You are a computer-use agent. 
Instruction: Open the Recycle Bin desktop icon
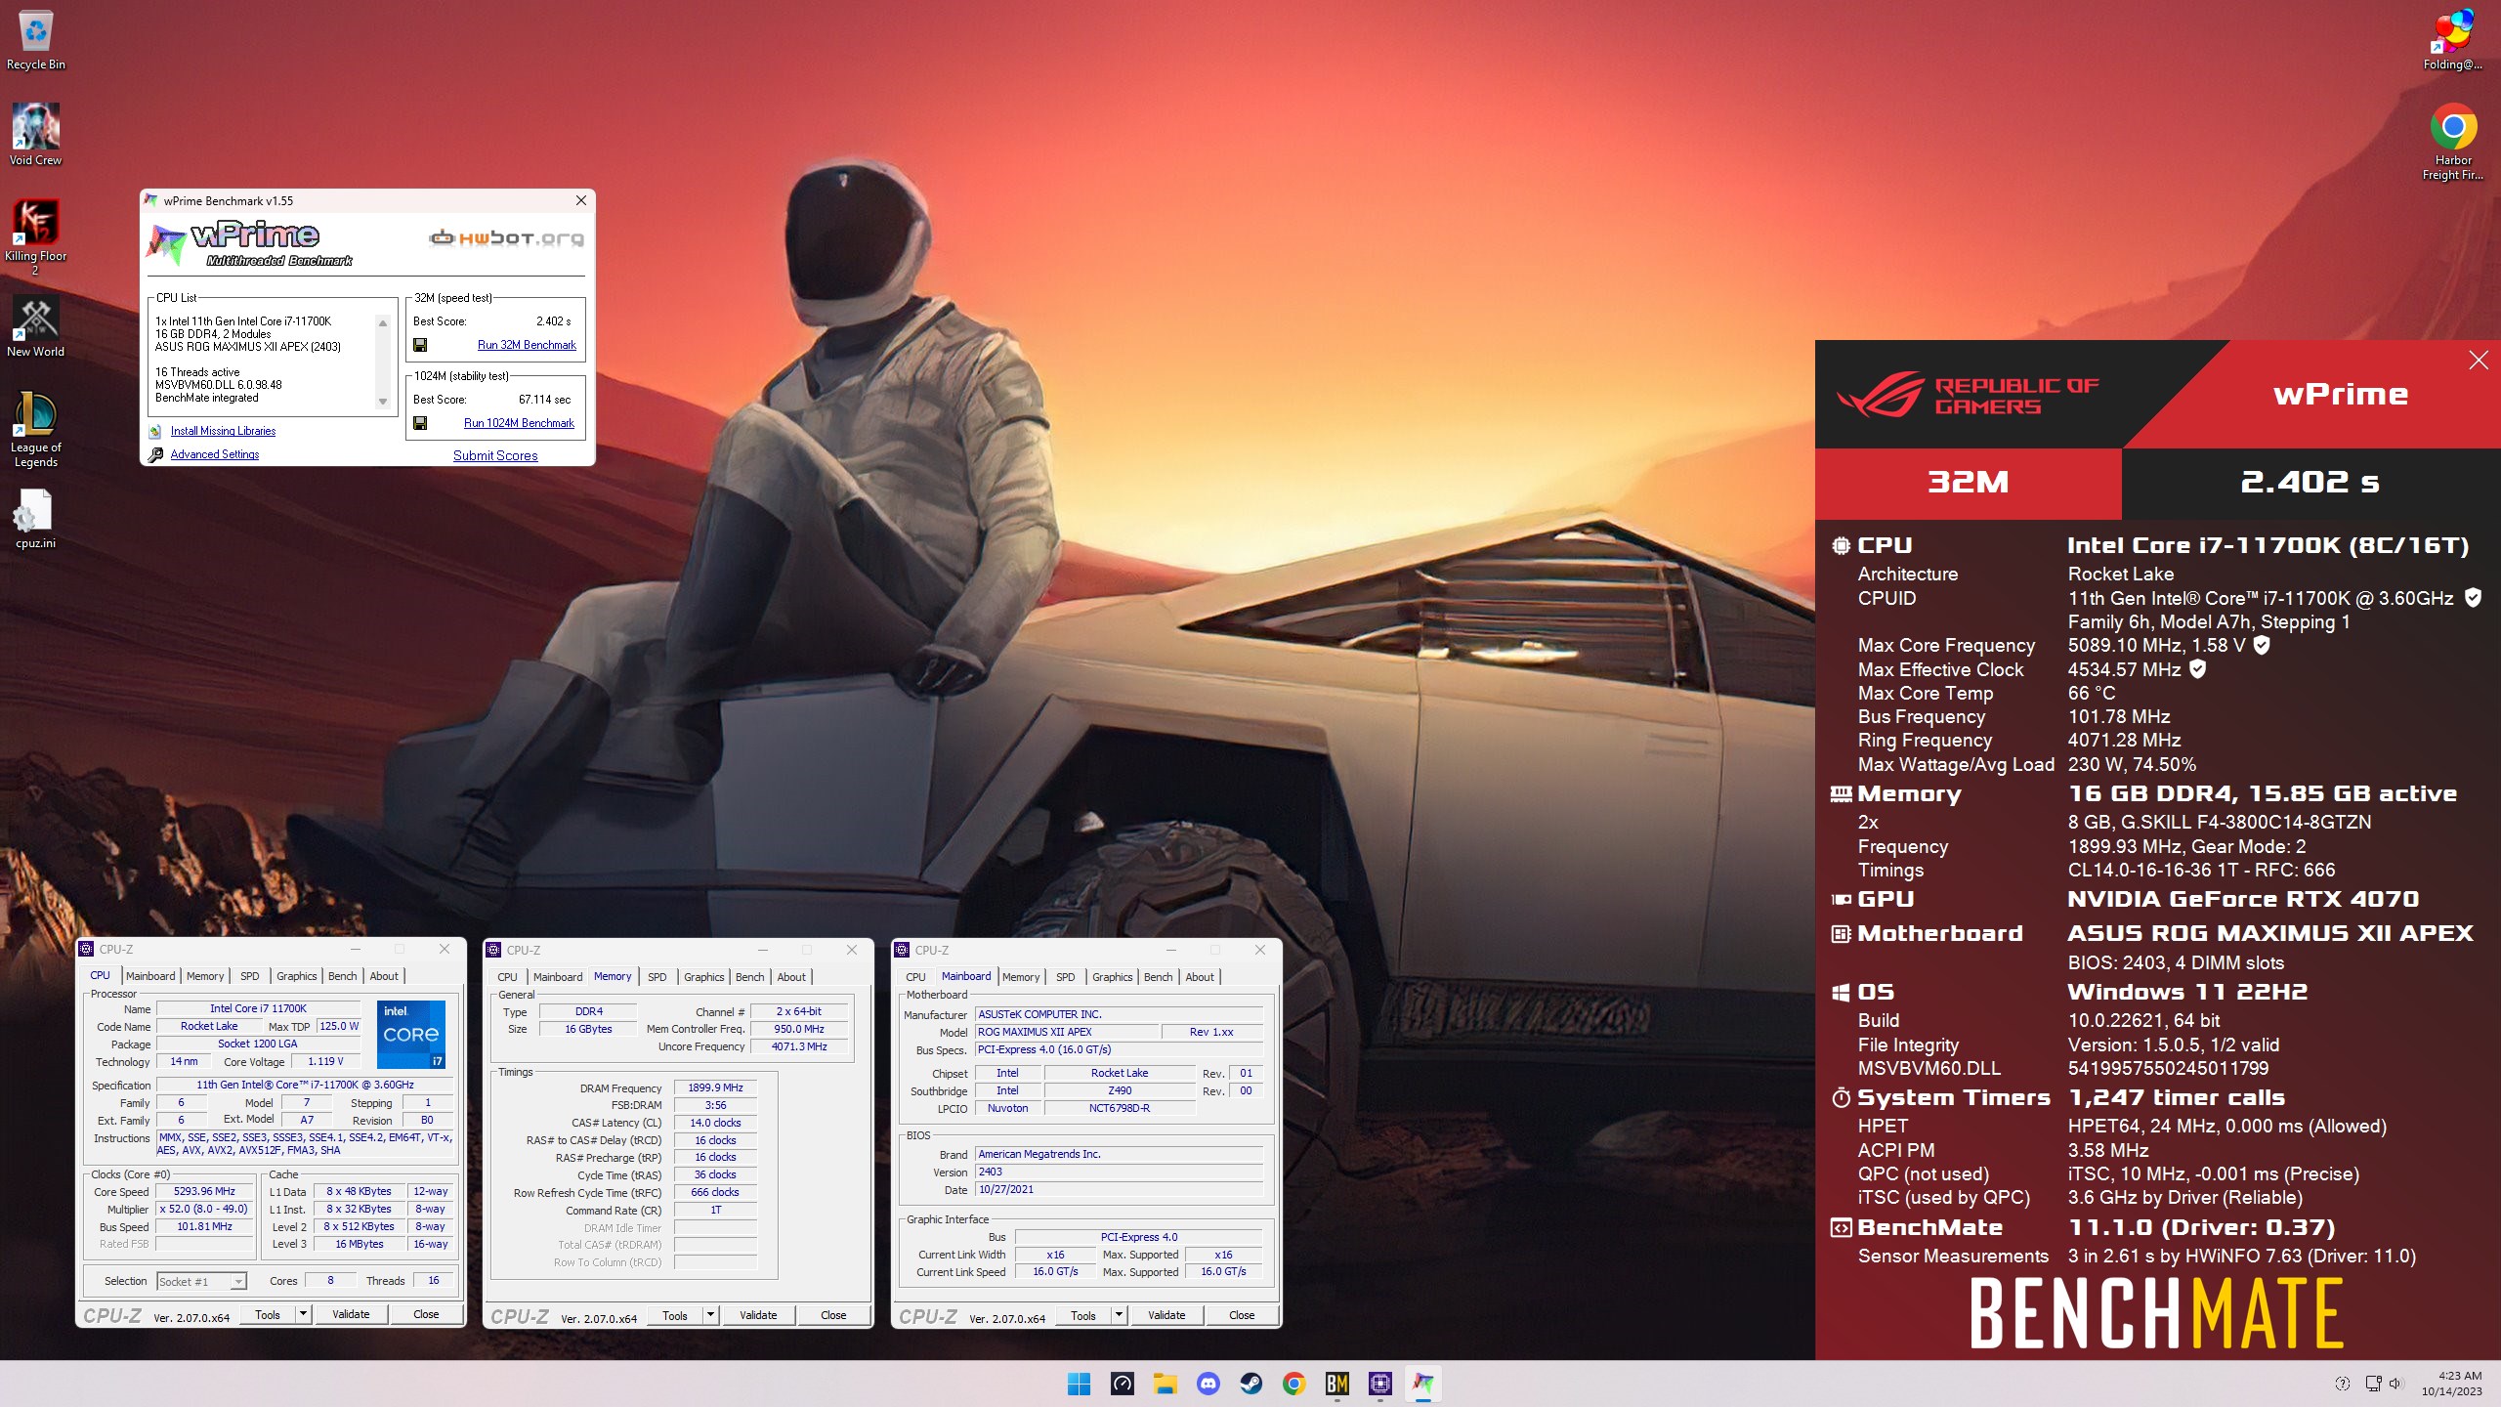(x=36, y=41)
